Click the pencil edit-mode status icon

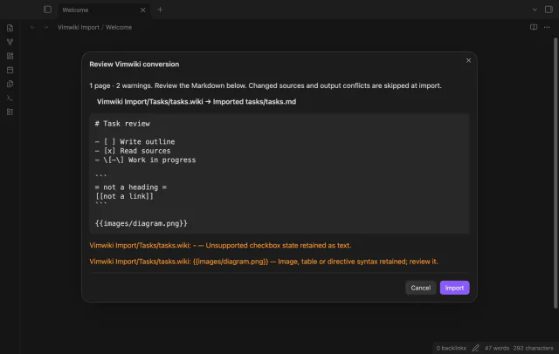point(475,348)
